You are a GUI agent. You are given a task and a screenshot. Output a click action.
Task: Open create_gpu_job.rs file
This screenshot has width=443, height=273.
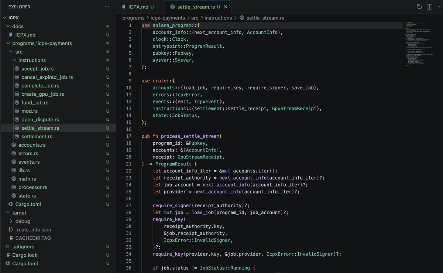point(42,94)
